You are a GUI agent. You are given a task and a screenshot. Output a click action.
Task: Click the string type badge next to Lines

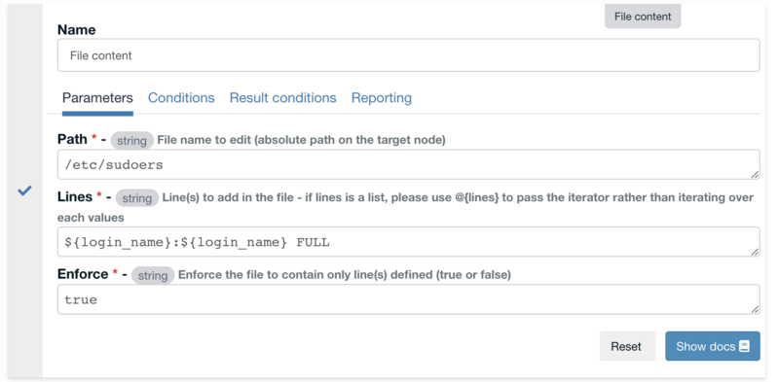pyautogui.click(x=137, y=198)
